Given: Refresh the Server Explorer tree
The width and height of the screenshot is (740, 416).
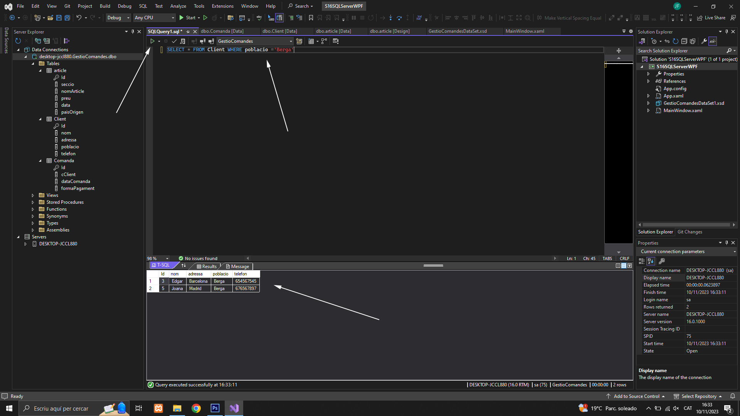Looking at the screenshot, I should point(18,41).
